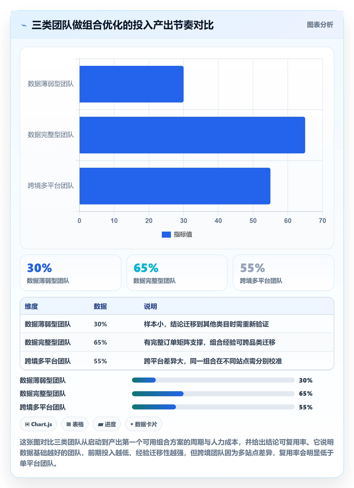Click the 数据薄弱型团队 progress row label

coord(43,380)
